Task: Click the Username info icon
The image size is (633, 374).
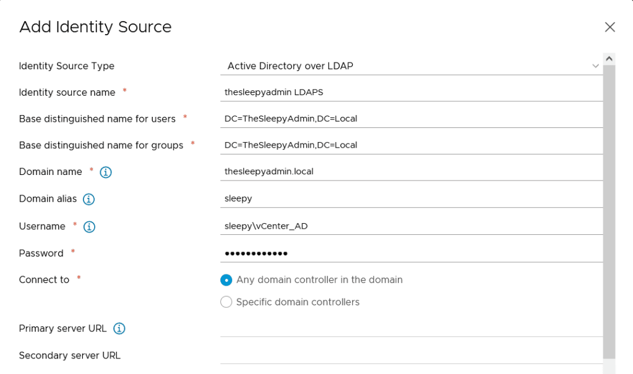Action: 89,227
